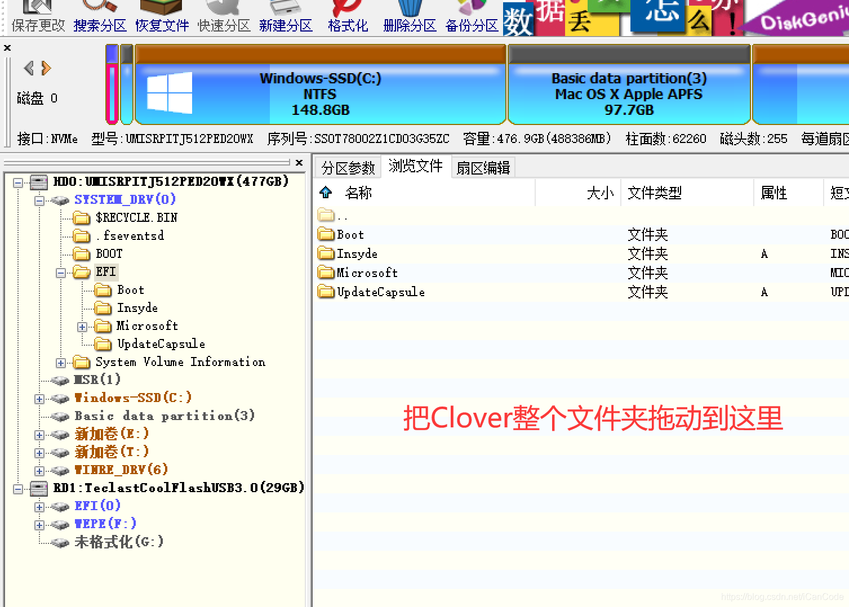Viewport: 849px width, 607px height.
Task: Expand System Volume Information node
Action: coord(61,363)
